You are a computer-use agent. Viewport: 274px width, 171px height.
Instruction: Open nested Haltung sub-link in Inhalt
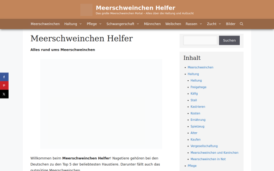point(196,80)
